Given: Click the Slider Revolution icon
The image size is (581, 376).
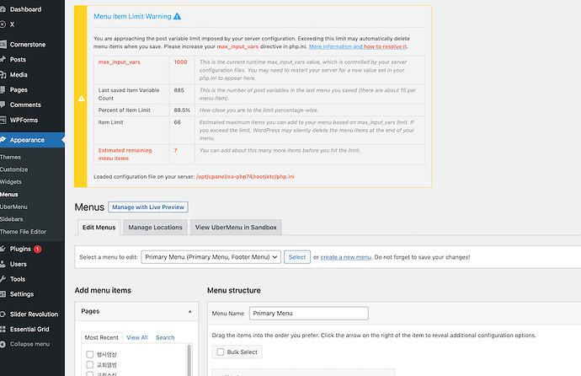Looking at the screenshot, I should [x=3, y=314].
